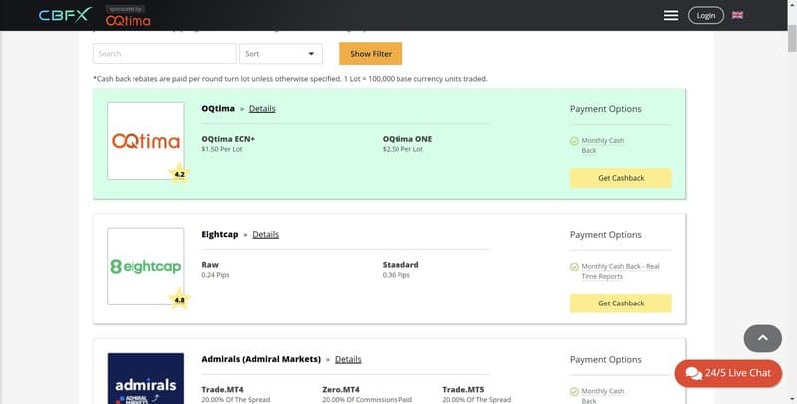Viewport: 797px width, 404px height.
Task: Click OQtima Payment Options heading
Action: pyautogui.click(x=606, y=109)
